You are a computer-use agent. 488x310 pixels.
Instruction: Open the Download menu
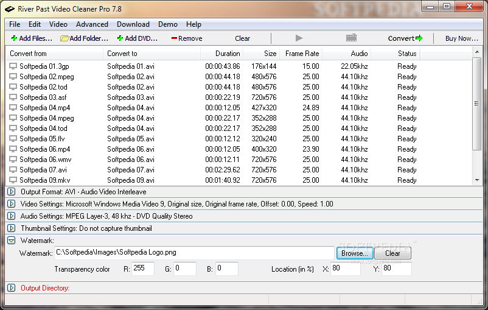133,24
